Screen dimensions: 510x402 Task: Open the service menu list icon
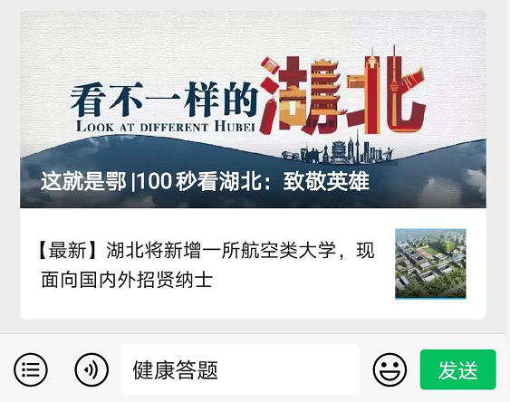click(31, 369)
